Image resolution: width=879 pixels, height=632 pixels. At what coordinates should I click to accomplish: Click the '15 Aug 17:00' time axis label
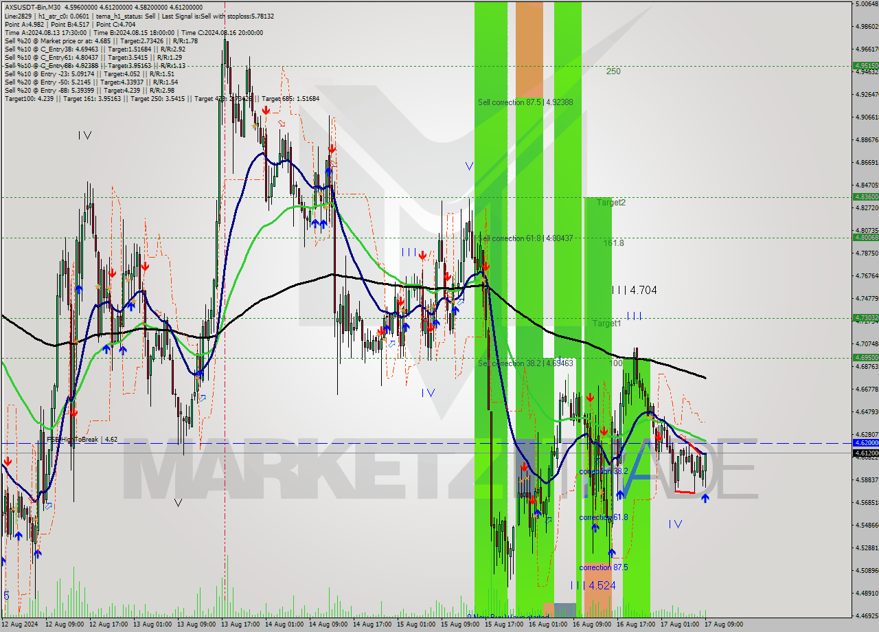(505, 625)
